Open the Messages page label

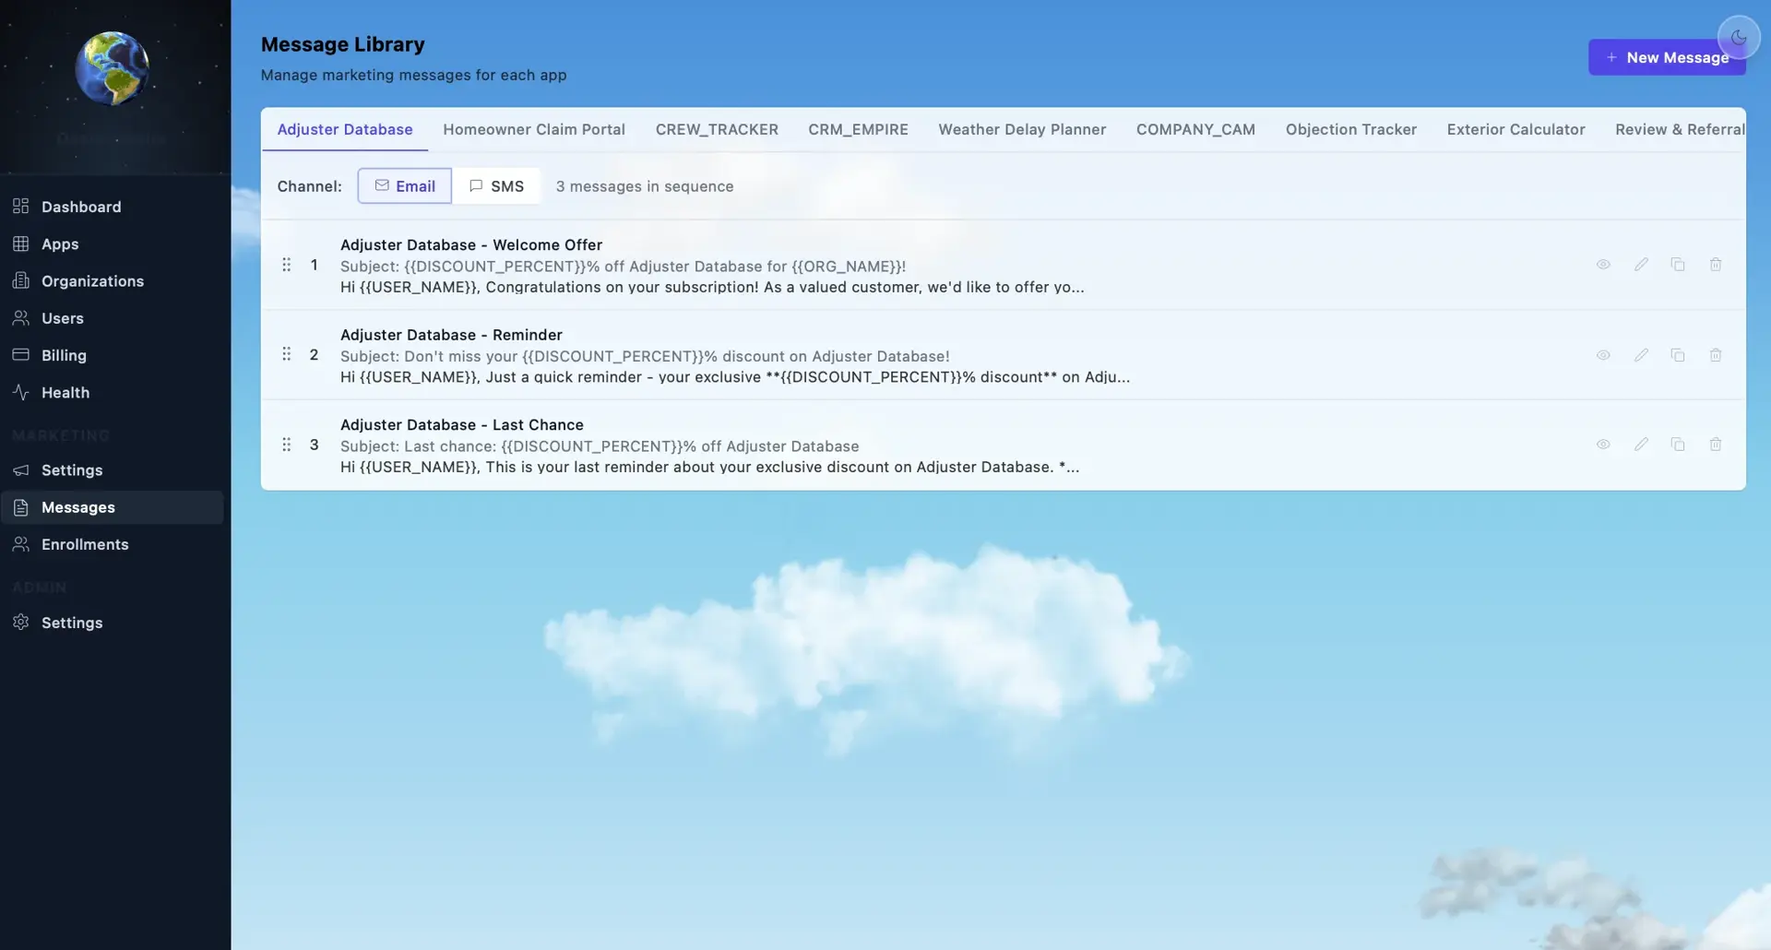[x=78, y=507]
